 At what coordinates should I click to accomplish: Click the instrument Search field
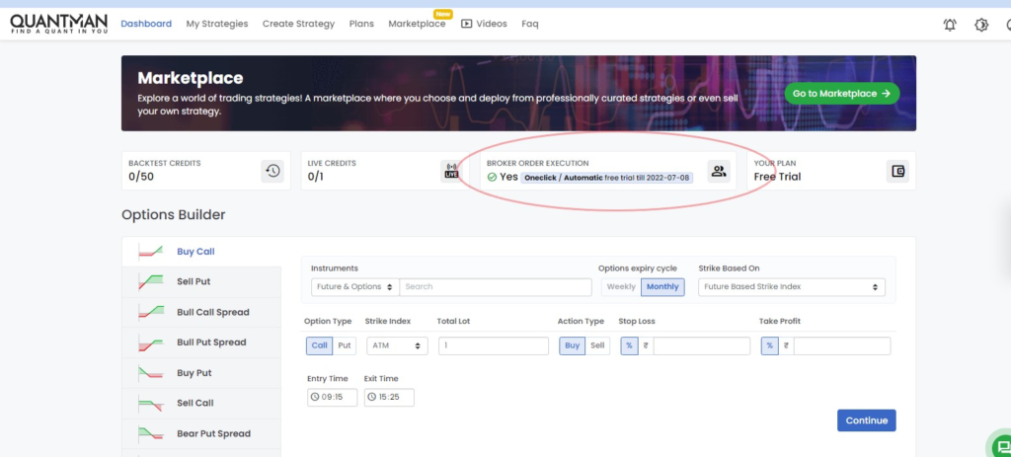pyautogui.click(x=496, y=287)
